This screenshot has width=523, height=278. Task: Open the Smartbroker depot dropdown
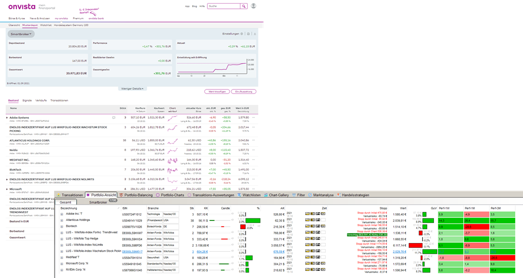21,34
